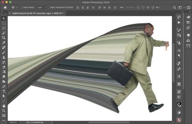Open the Paragraph panel icon

pos(179,56)
